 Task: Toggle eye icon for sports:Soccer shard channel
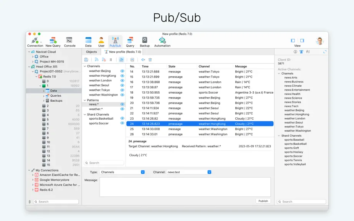coord(122,123)
